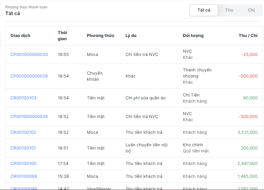Click the "Thanh chuyển nhượng" recipient cell
This screenshot has height=190, width=264.
pos(197,73)
